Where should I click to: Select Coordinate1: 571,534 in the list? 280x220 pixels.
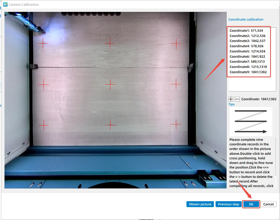tap(246, 31)
